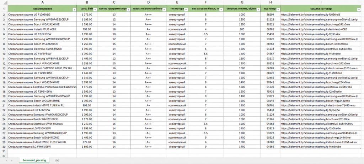Select product code cell 94569

[x=270, y=146]
